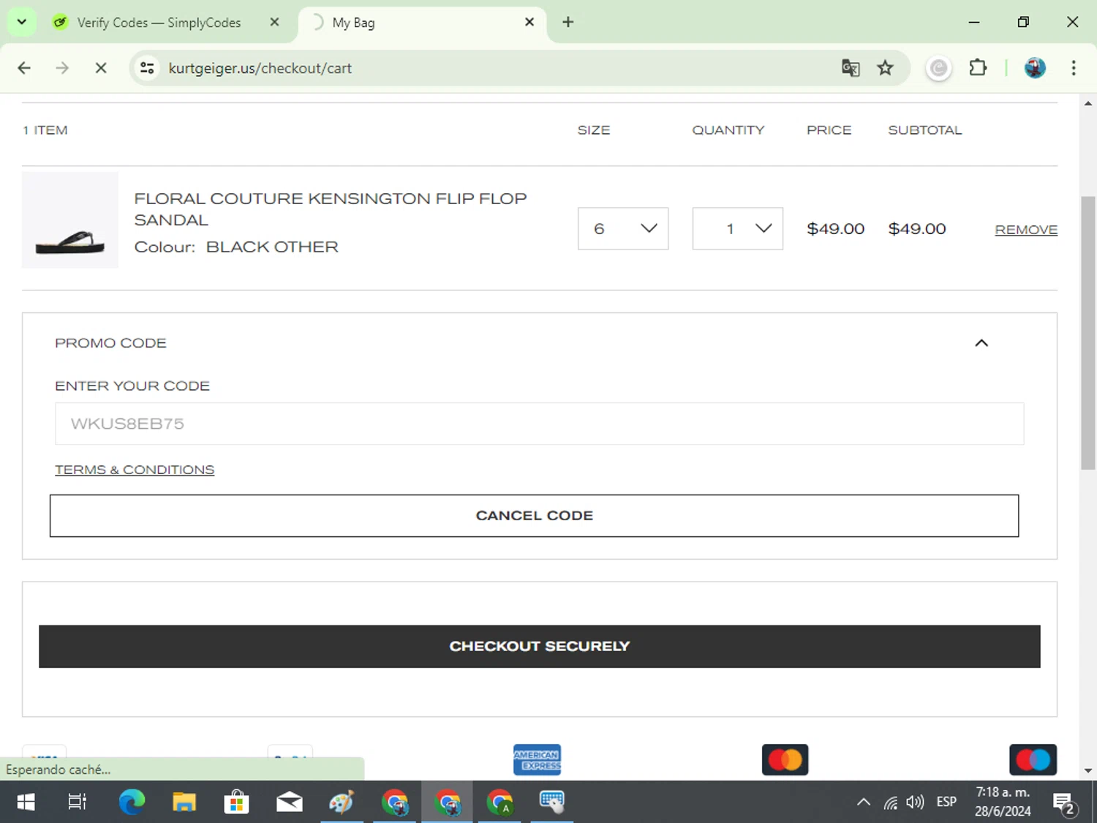
Task: Open Task View on the taskbar
Action: (77, 803)
